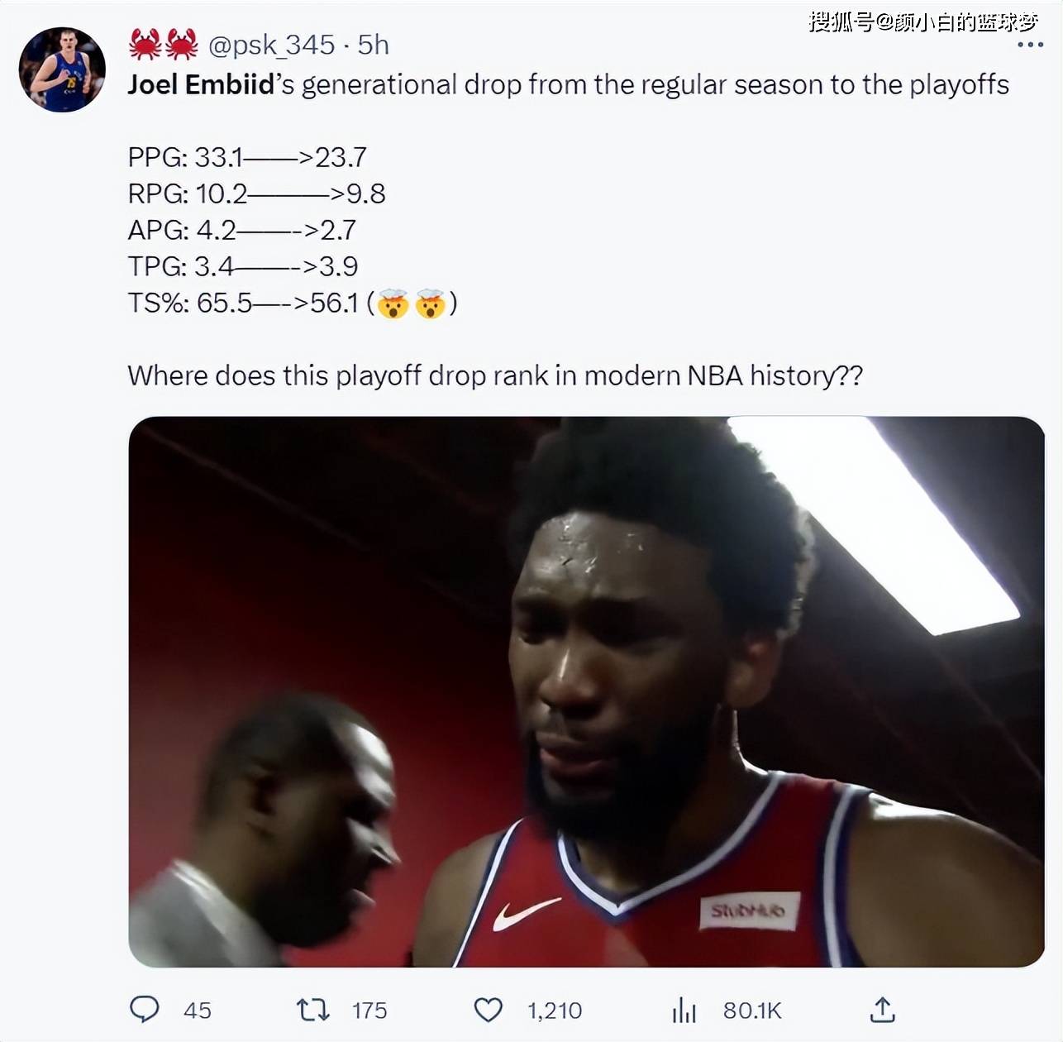Open the three-dot more options menu

(x=1030, y=45)
